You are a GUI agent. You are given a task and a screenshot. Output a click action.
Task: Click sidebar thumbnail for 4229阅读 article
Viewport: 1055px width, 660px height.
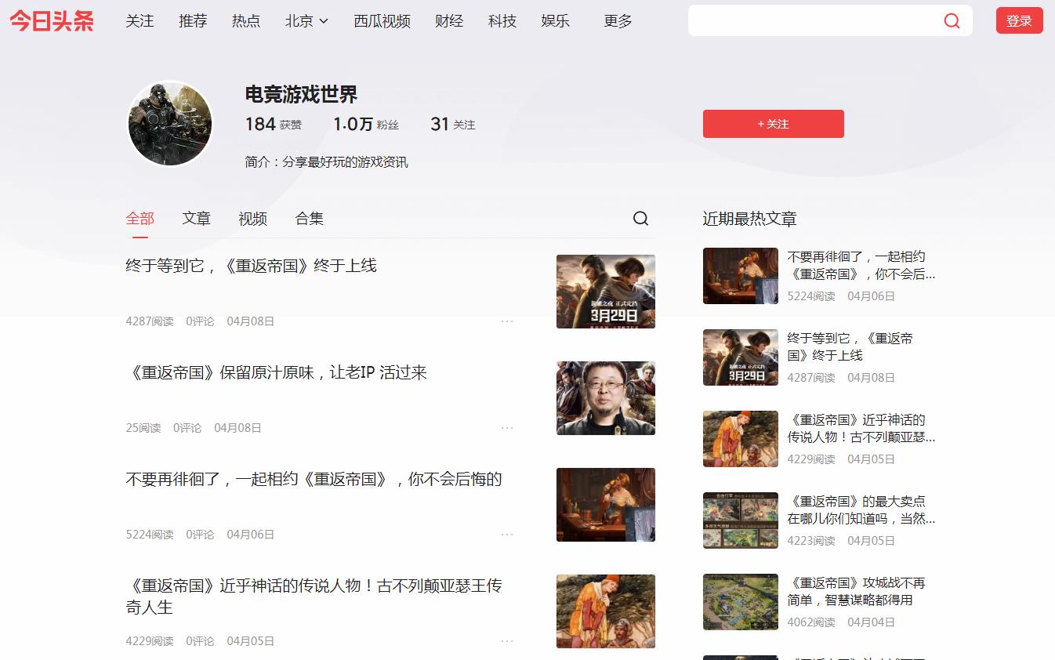click(x=741, y=439)
